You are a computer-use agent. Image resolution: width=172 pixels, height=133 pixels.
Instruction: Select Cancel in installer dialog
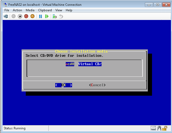[x=97, y=85]
